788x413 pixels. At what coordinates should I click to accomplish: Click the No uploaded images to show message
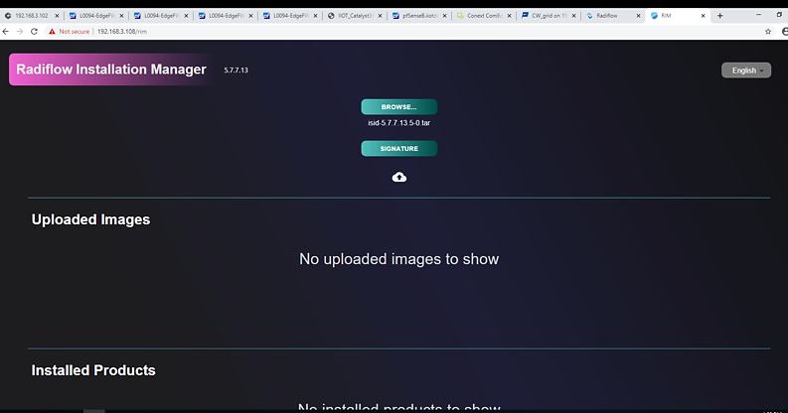(399, 259)
